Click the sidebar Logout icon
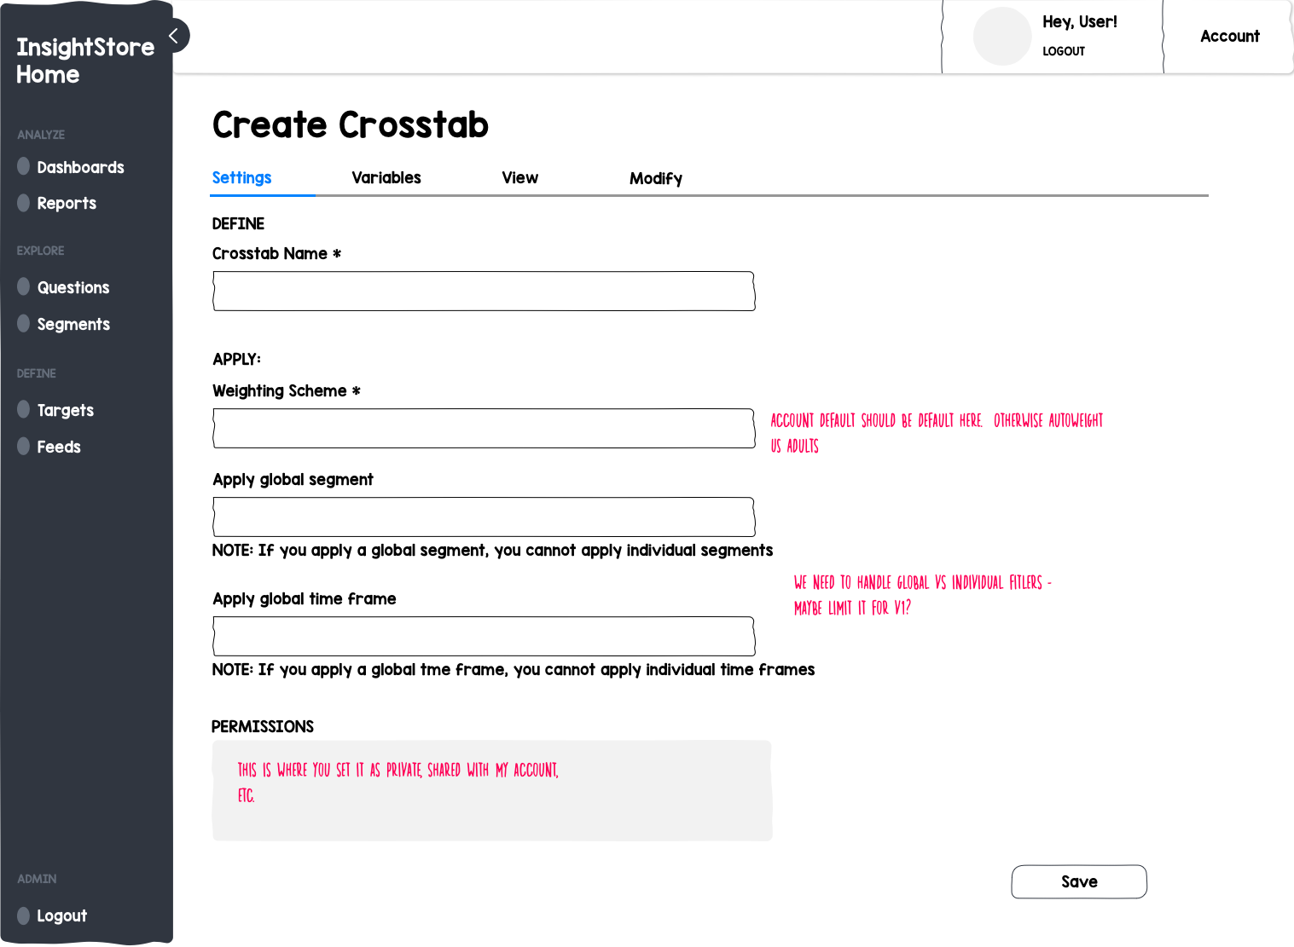Screen dimensions: 1294x947 coord(24,915)
